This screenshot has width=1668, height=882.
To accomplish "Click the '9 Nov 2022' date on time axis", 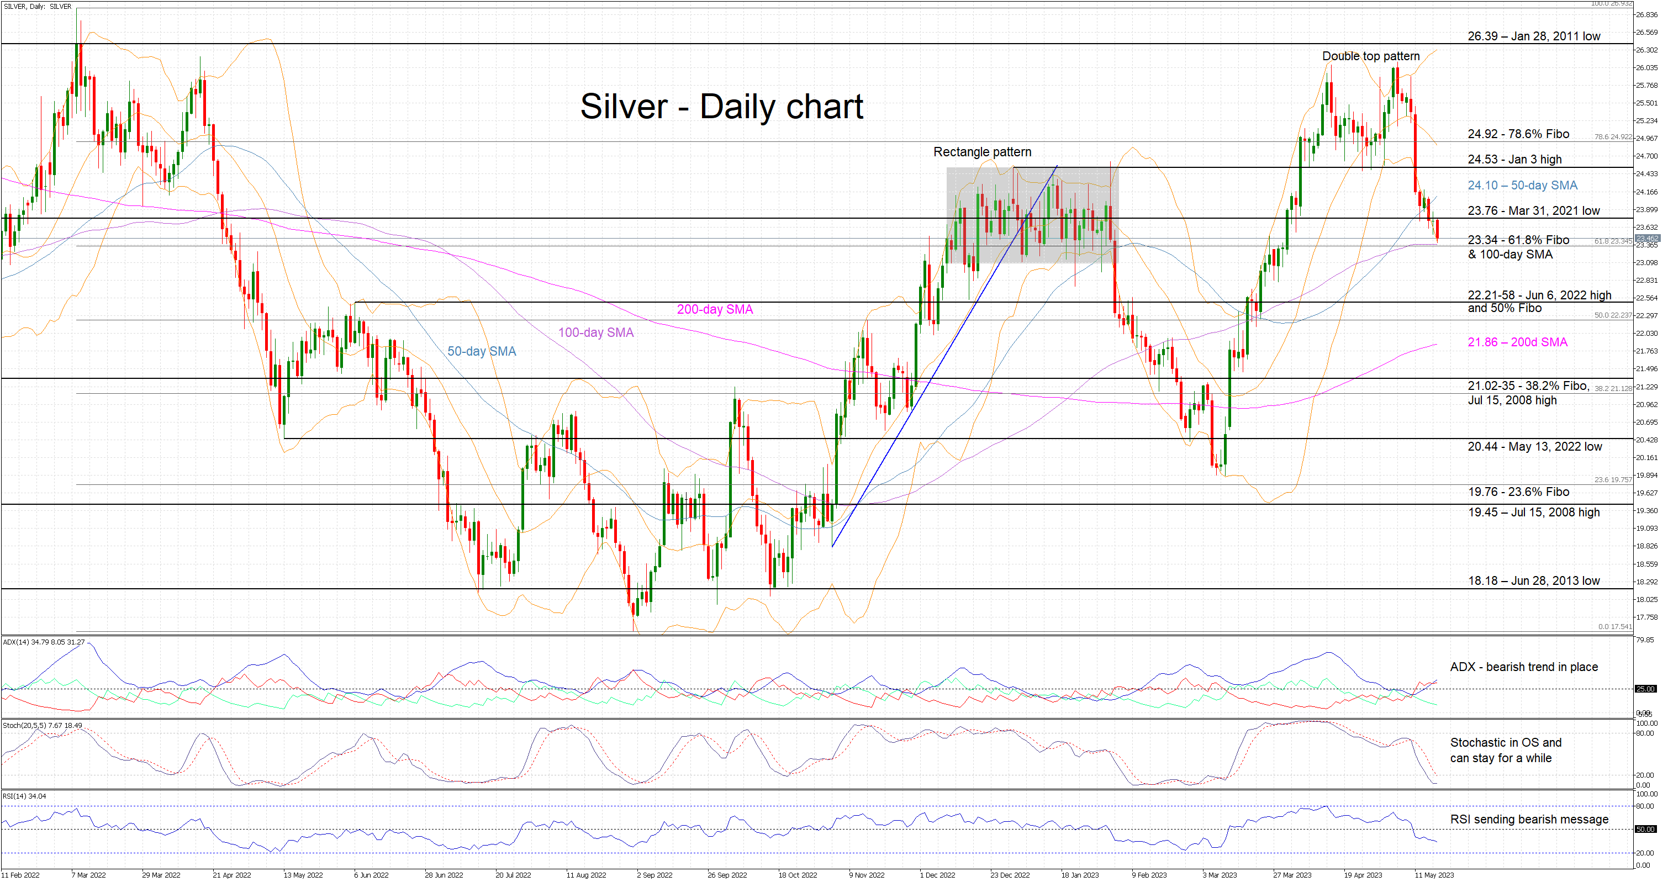I will 867,875.
